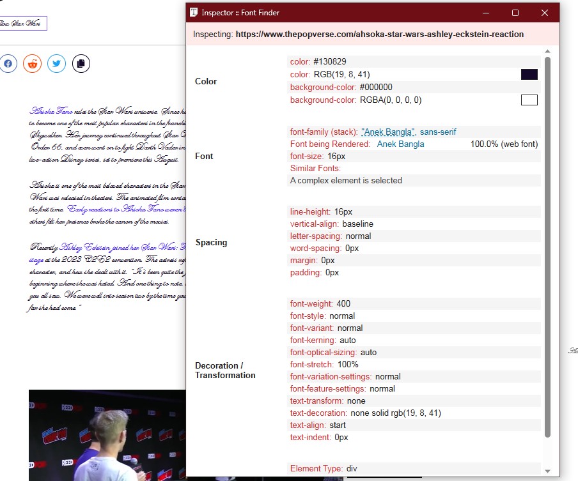Screen dimensions: 578x481
Task: Open the Early reactions to Ahsoka Tano link
Action: pyautogui.click(x=127, y=209)
